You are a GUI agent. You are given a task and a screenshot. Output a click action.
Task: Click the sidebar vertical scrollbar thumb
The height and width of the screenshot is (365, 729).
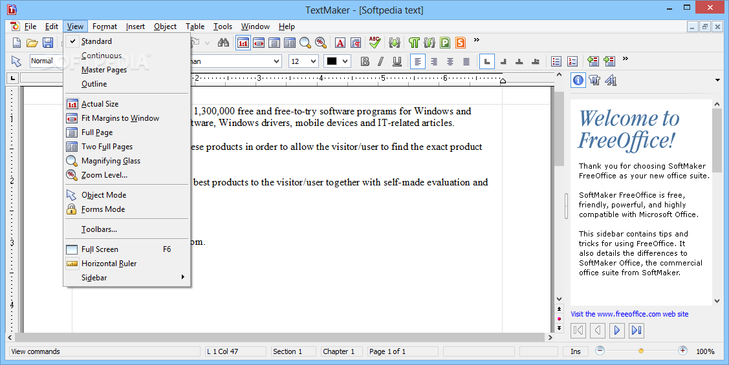(x=717, y=140)
